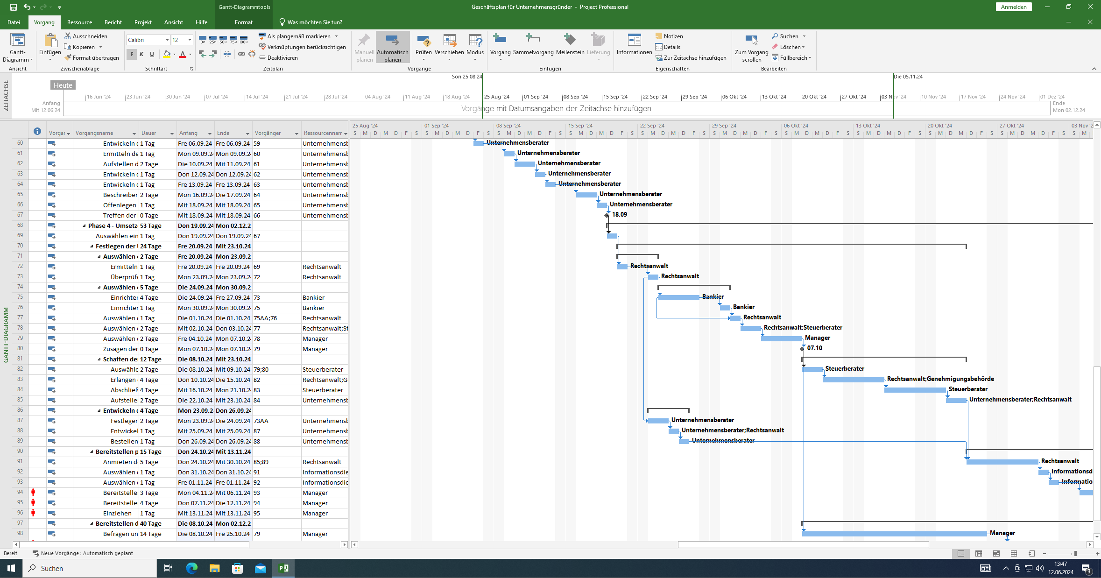Image resolution: width=1101 pixels, height=578 pixels.
Task: Switch to the Ansicht tab
Action: 173,22
